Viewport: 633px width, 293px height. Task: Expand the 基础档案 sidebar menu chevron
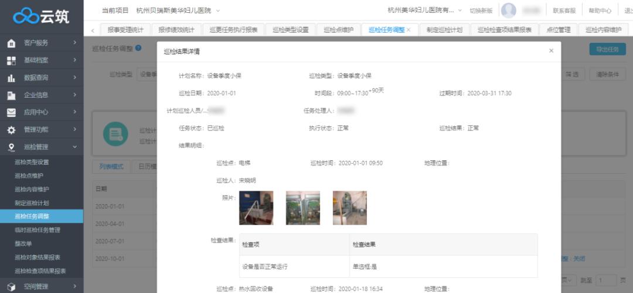click(x=74, y=60)
